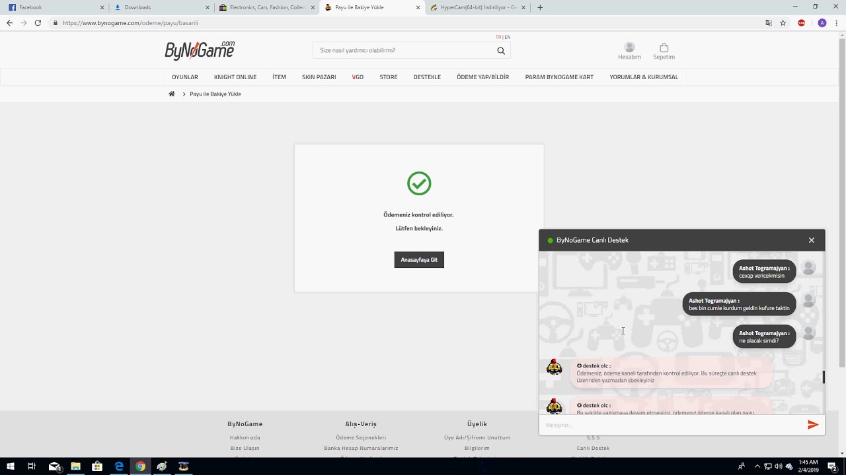The height and width of the screenshot is (475, 846).
Task: Open the STORE menu item
Action: tap(389, 77)
